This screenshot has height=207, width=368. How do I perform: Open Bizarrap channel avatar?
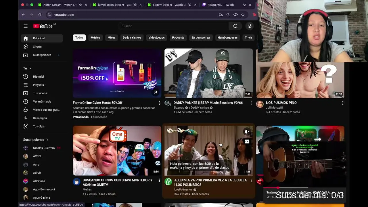pyautogui.click(x=168, y=104)
